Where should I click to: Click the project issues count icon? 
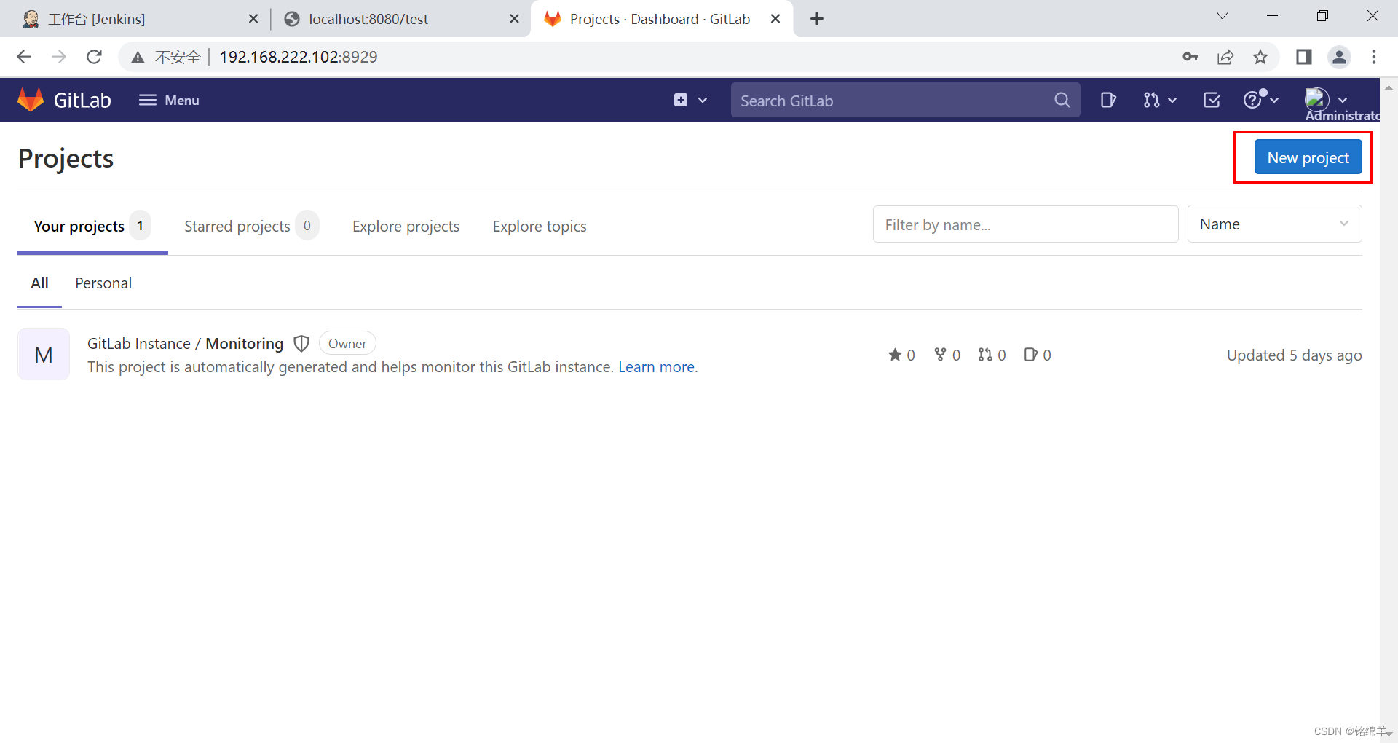pyautogui.click(x=1030, y=355)
